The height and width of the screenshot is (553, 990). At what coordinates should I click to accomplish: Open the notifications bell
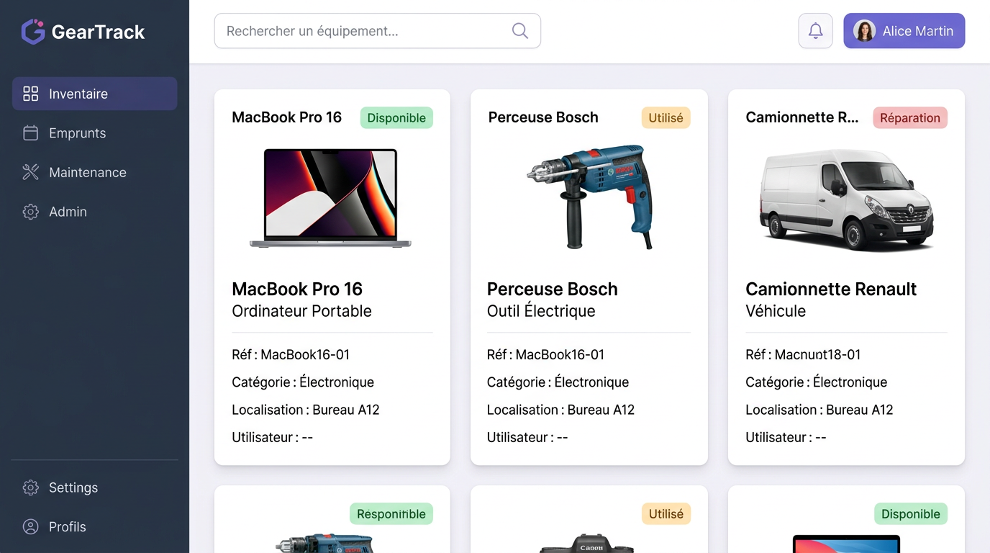click(815, 31)
